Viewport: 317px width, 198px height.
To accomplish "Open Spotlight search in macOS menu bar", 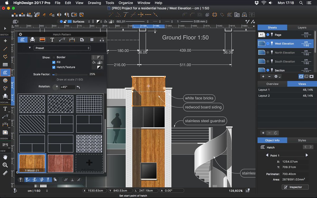I will tap(301, 3).
